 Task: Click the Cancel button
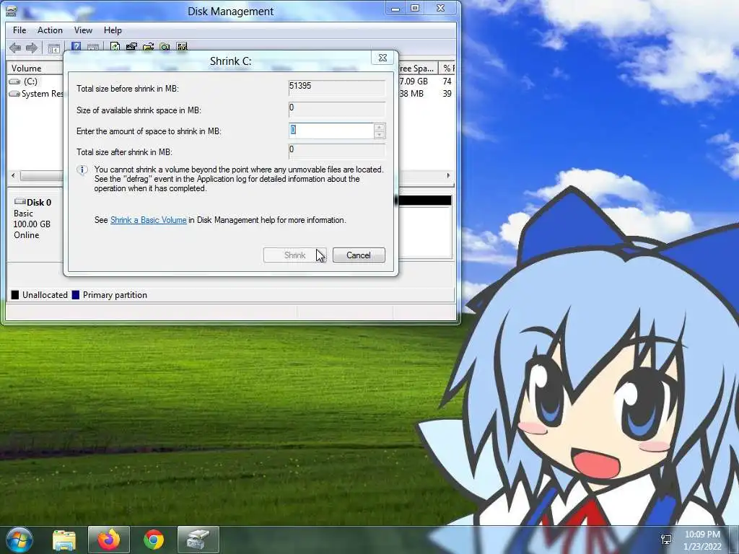359,255
